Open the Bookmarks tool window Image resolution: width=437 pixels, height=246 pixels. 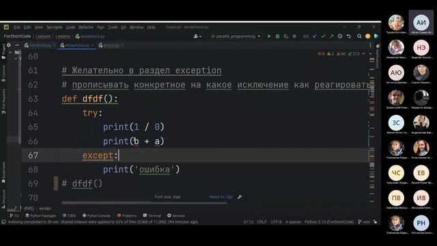pyautogui.click(x=3, y=172)
